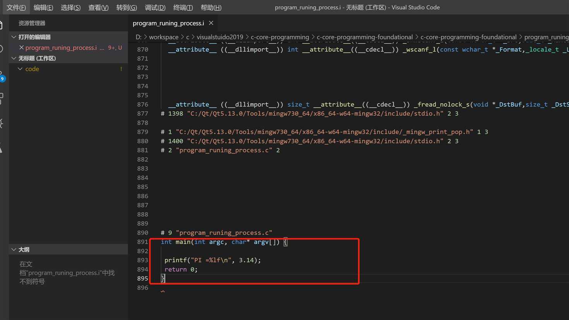
Task: Click breadcrumb segment c-core-programming
Action: [x=280, y=37]
